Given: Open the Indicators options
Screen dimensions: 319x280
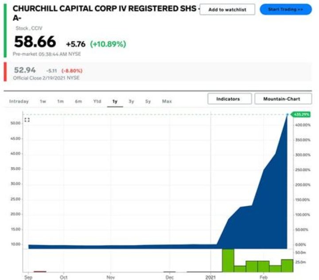Looking at the screenshot, I should click(230, 99).
